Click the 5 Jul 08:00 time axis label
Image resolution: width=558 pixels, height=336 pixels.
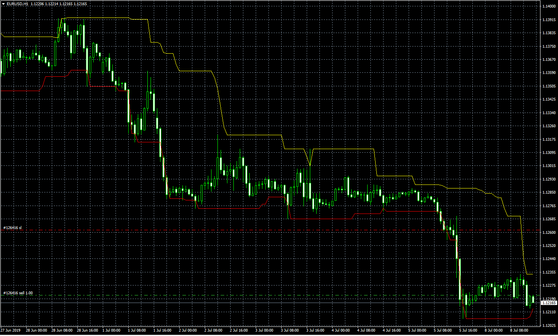(442, 330)
